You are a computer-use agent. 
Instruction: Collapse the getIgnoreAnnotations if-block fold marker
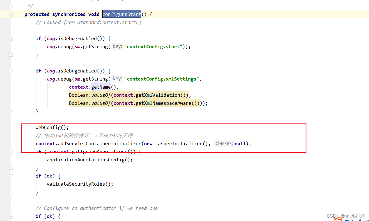pos(11,152)
